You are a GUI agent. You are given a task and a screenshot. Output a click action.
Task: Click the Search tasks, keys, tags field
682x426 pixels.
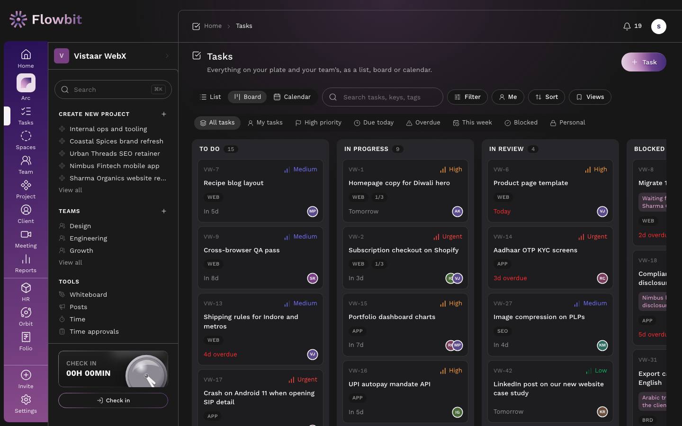[x=383, y=97]
